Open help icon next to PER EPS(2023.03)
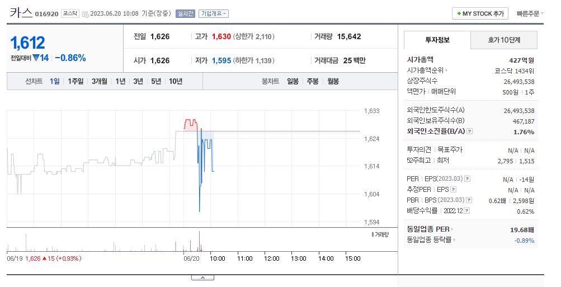561x287 pixels. coord(467,178)
